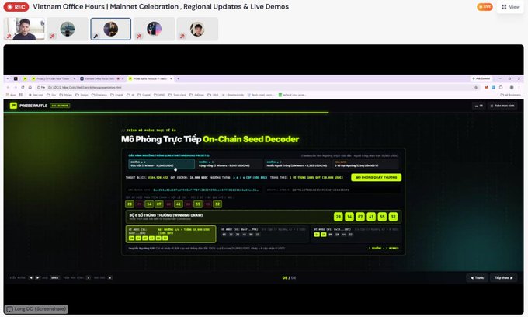This screenshot has width=528, height=317.
Task: Click the MÔ PHỎNG QUAY THƯỞNG button
Action: pos(376,177)
